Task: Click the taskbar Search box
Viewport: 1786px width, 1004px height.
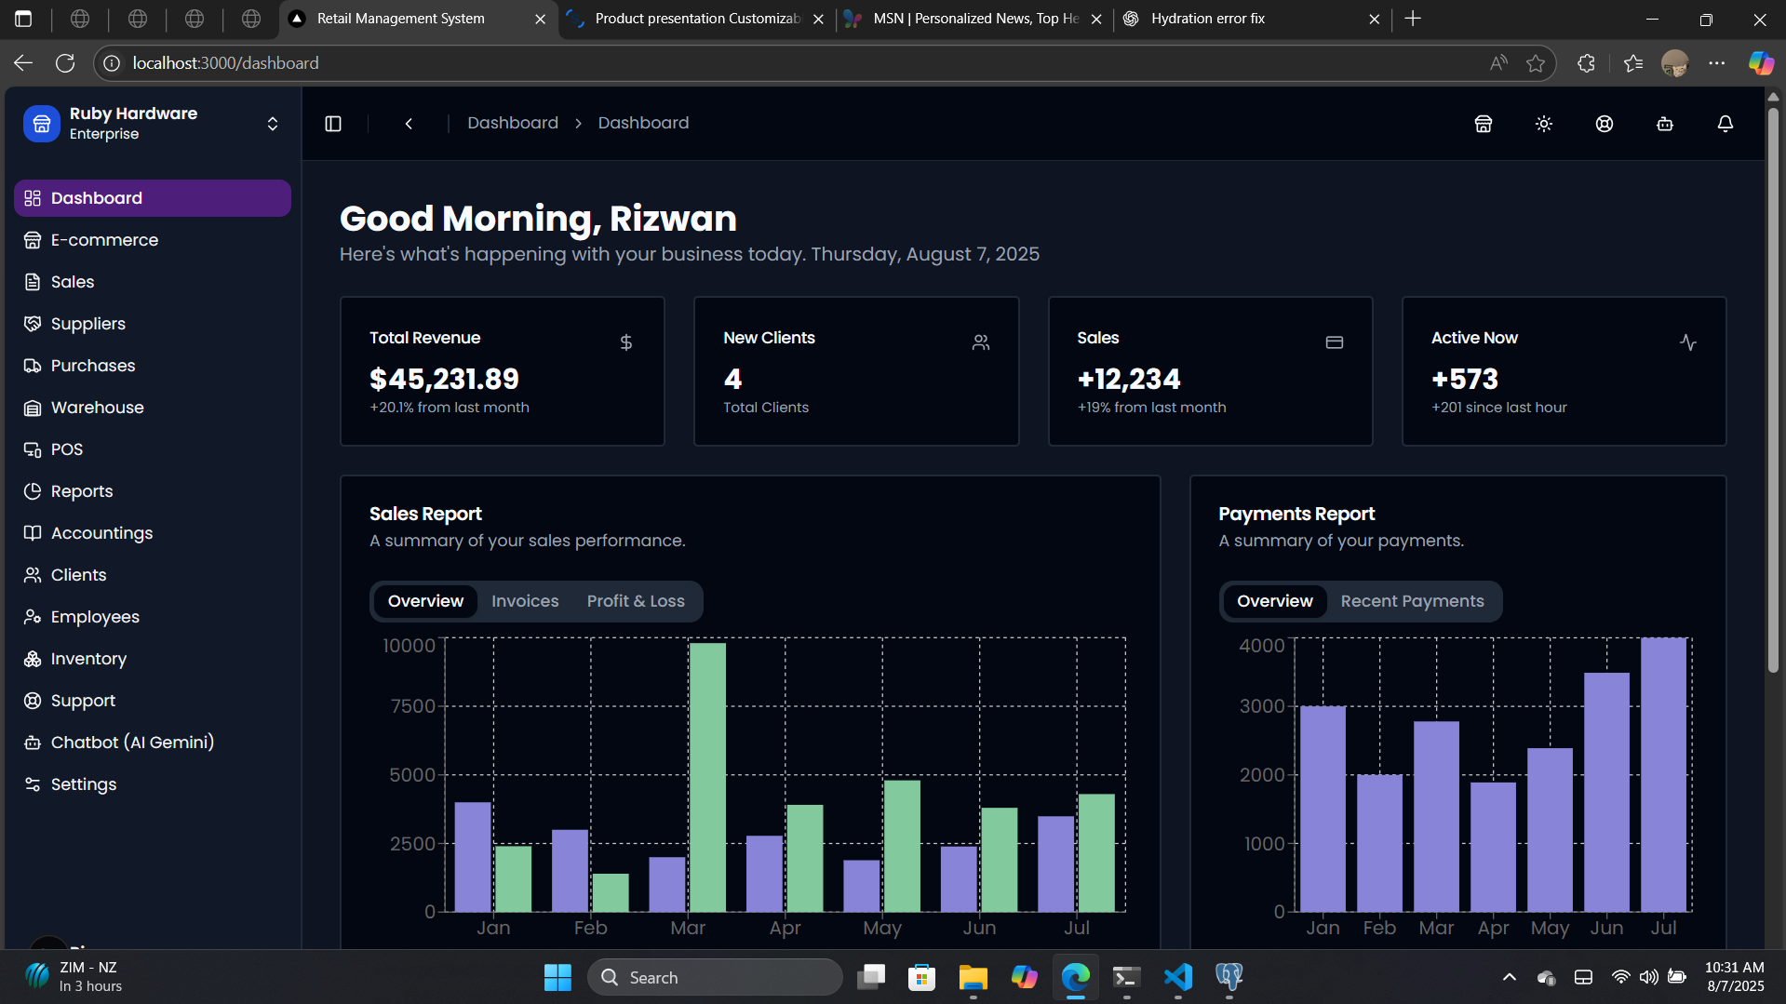Action: tap(715, 977)
